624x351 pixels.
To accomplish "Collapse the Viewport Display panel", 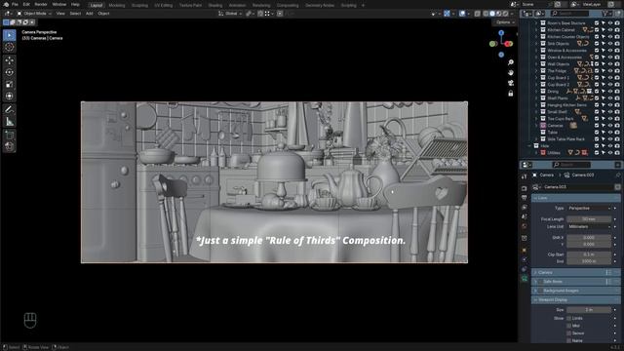I will 575,300.
